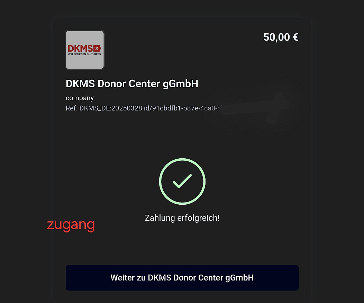Click the euro symbol in the amount

point(296,37)
